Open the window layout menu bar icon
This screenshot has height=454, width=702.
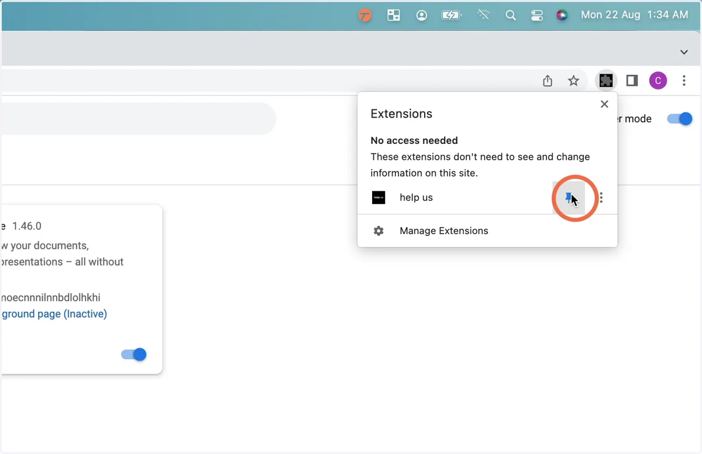(x=394, y=15)
